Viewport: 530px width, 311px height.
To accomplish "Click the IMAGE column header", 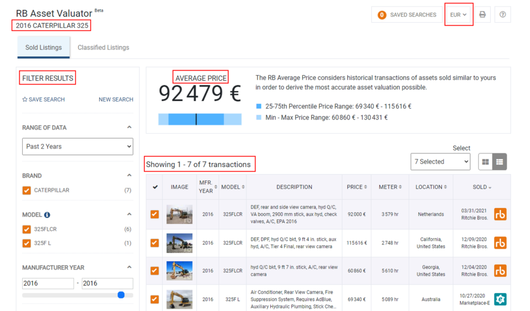I will 180,187.
